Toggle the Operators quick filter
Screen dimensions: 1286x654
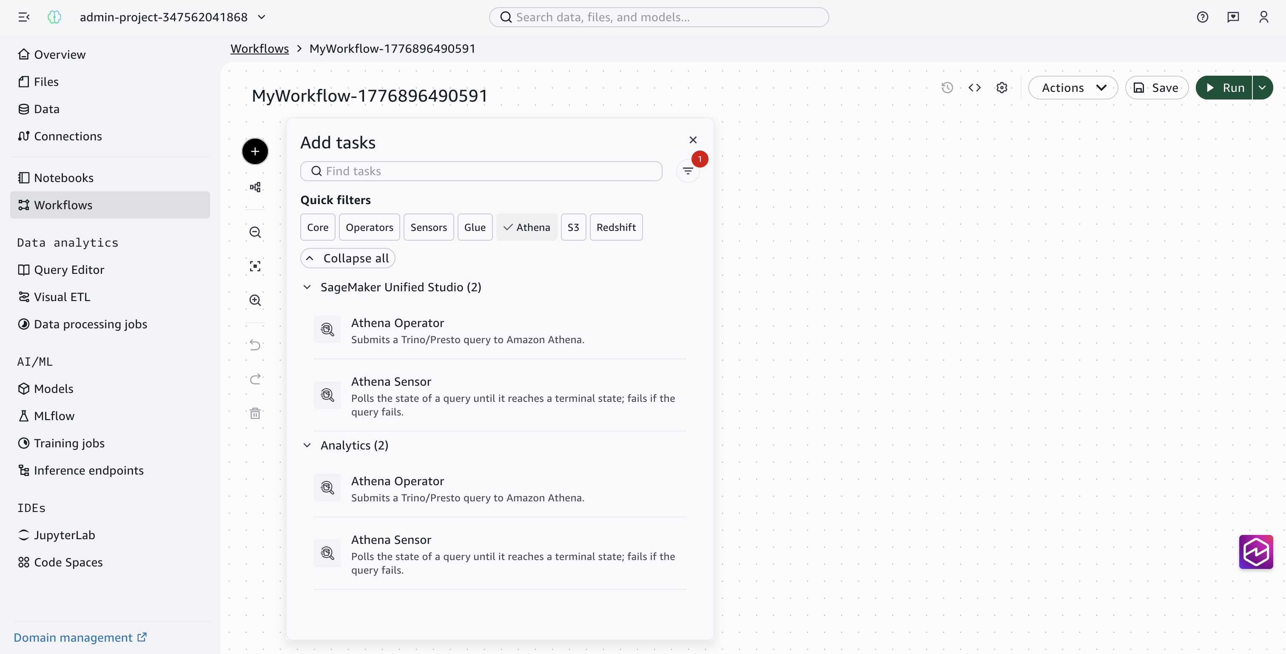click(370, 227)
